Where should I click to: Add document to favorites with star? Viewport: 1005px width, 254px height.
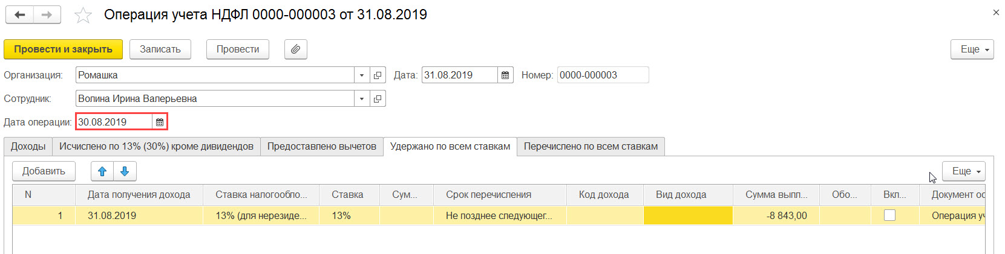pyautogui.click(x=83, y=15)
